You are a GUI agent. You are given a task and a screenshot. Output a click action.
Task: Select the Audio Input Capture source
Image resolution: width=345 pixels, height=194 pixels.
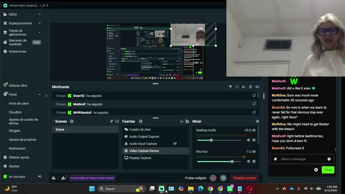click(x=156, y=144)
